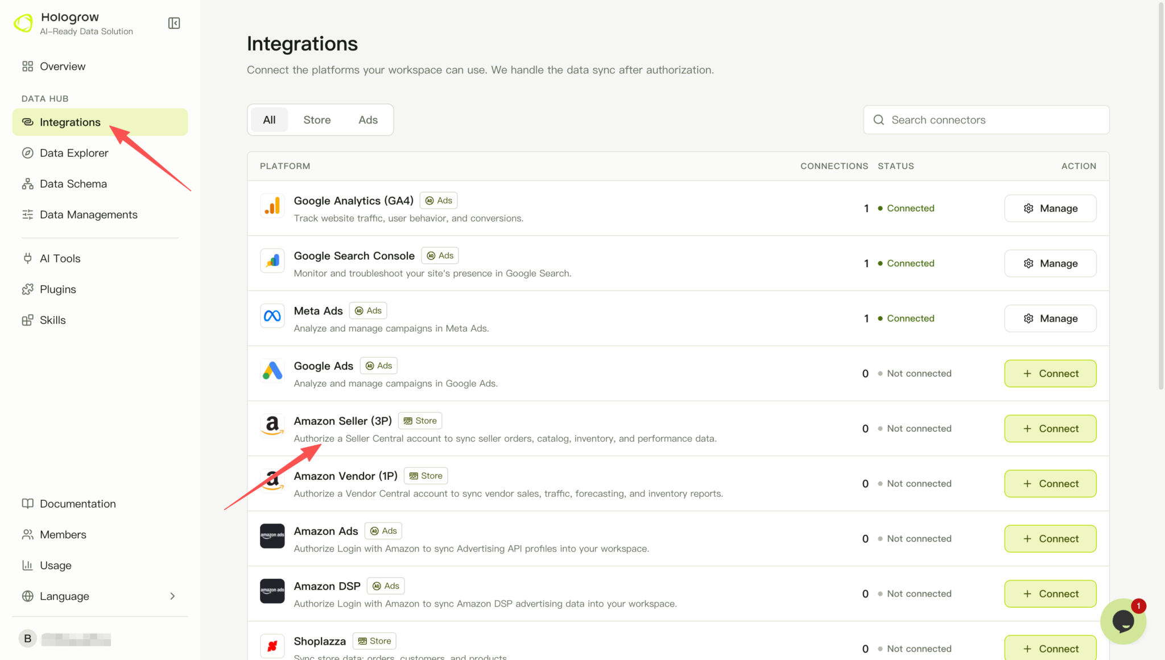Click the Google Search Console logo icon
This screenshot has height=660, width=1165.
click(x=272, y=260)
